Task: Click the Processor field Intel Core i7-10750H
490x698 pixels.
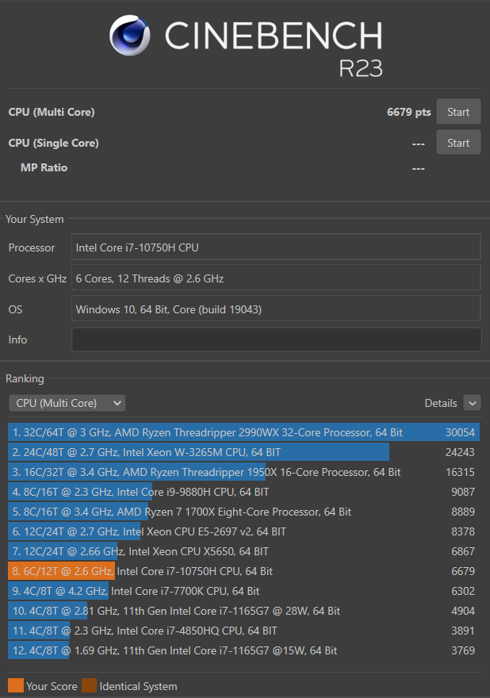Action: pos(277,247)
